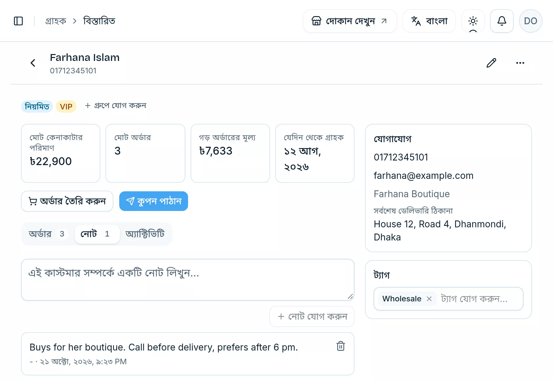This screenshot has height=380, width=553.
Task: Go to গ্রাহক breadcrumb link
Action: [x=56, y=21]
